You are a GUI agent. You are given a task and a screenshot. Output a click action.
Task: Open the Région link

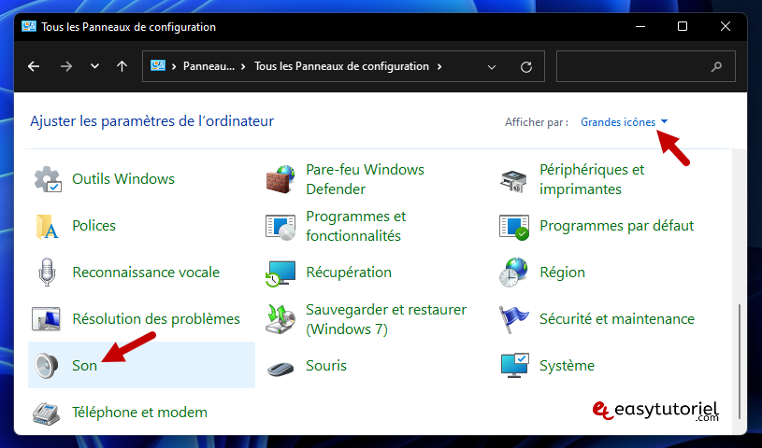tap(562, 273)
